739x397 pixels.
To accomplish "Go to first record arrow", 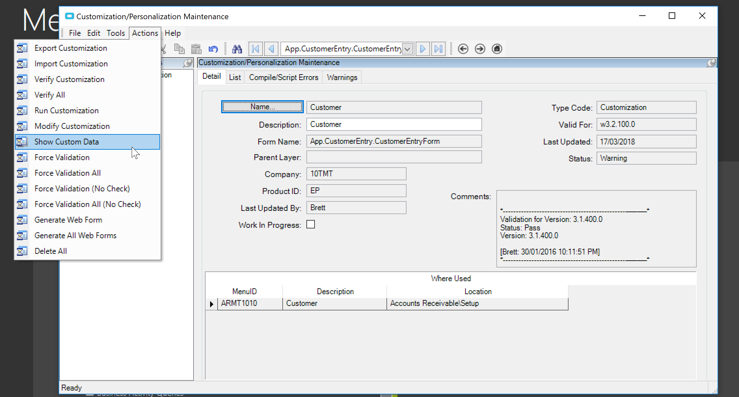I will [255, 49].
